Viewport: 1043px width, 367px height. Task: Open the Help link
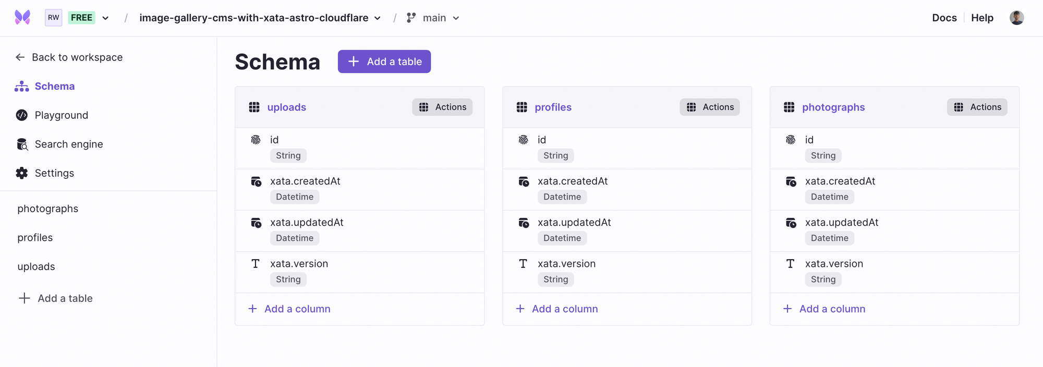click(x=982, y=18)
